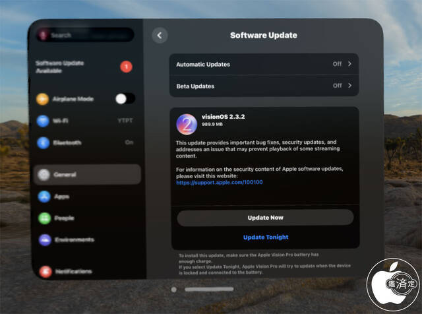
Task: Select Environments in the sidebar
Action: point(87,239)
